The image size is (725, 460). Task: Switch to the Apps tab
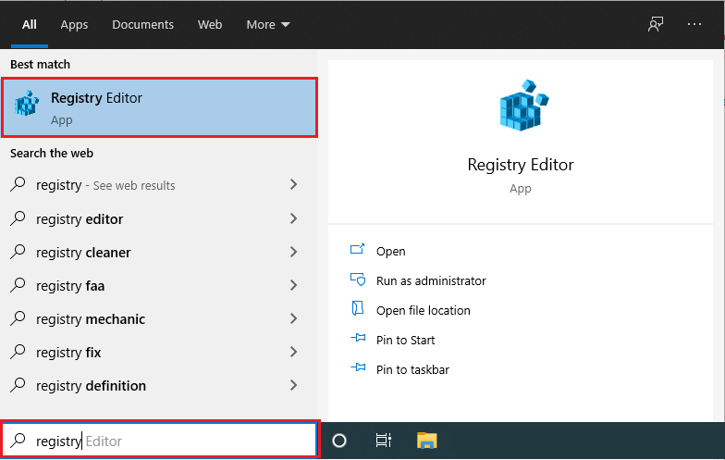pyautogui.click(x=74, y=25)
